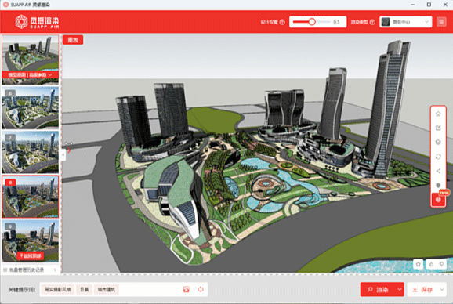This screenshot has width=453, height=304.
Task: Adjust the design weight slider at 0.5
Action: pyautogui.click(x=312, y=22)
